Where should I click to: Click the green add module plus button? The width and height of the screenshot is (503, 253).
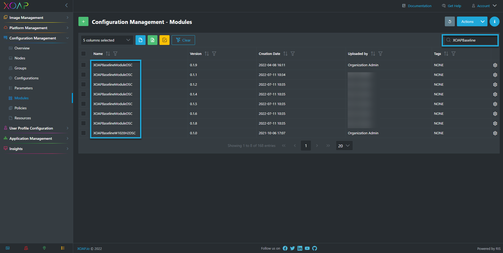(x=83, y=22)
